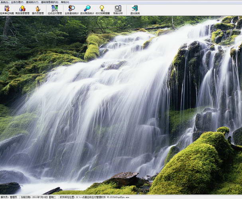Open the 系统(S) menu
The height and width of the screenshot is (199, 242).
click(4, 2)
